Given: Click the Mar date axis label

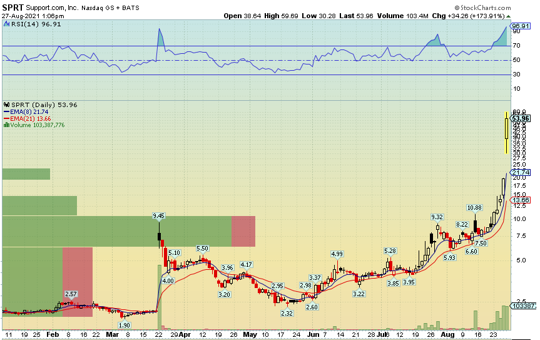Looking at the screenshot, I should (112, 334).
